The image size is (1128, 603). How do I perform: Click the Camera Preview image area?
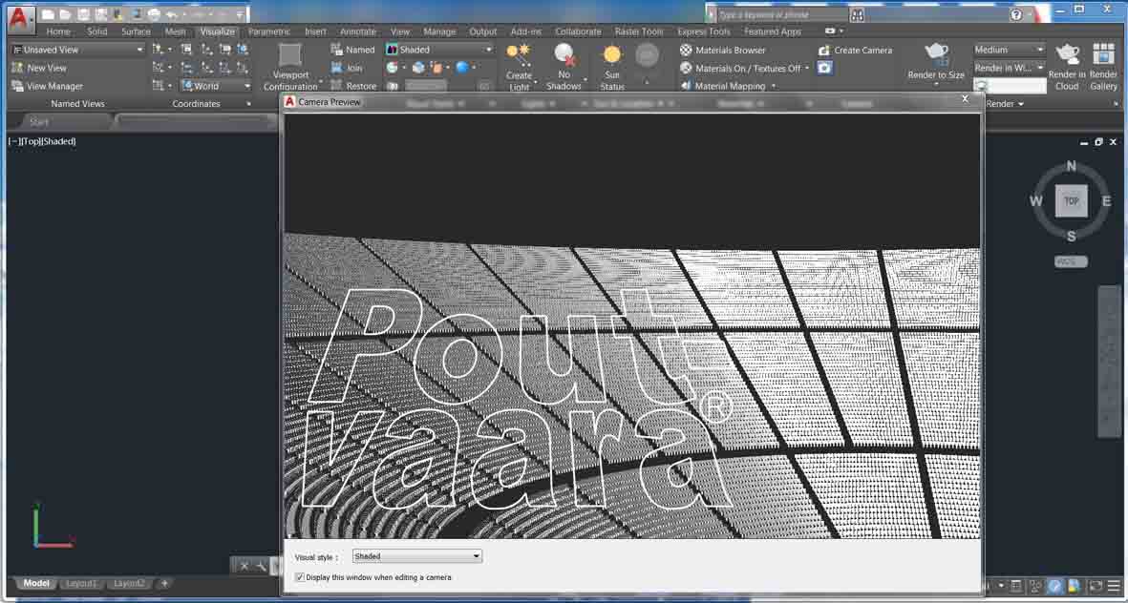(631, 325)
